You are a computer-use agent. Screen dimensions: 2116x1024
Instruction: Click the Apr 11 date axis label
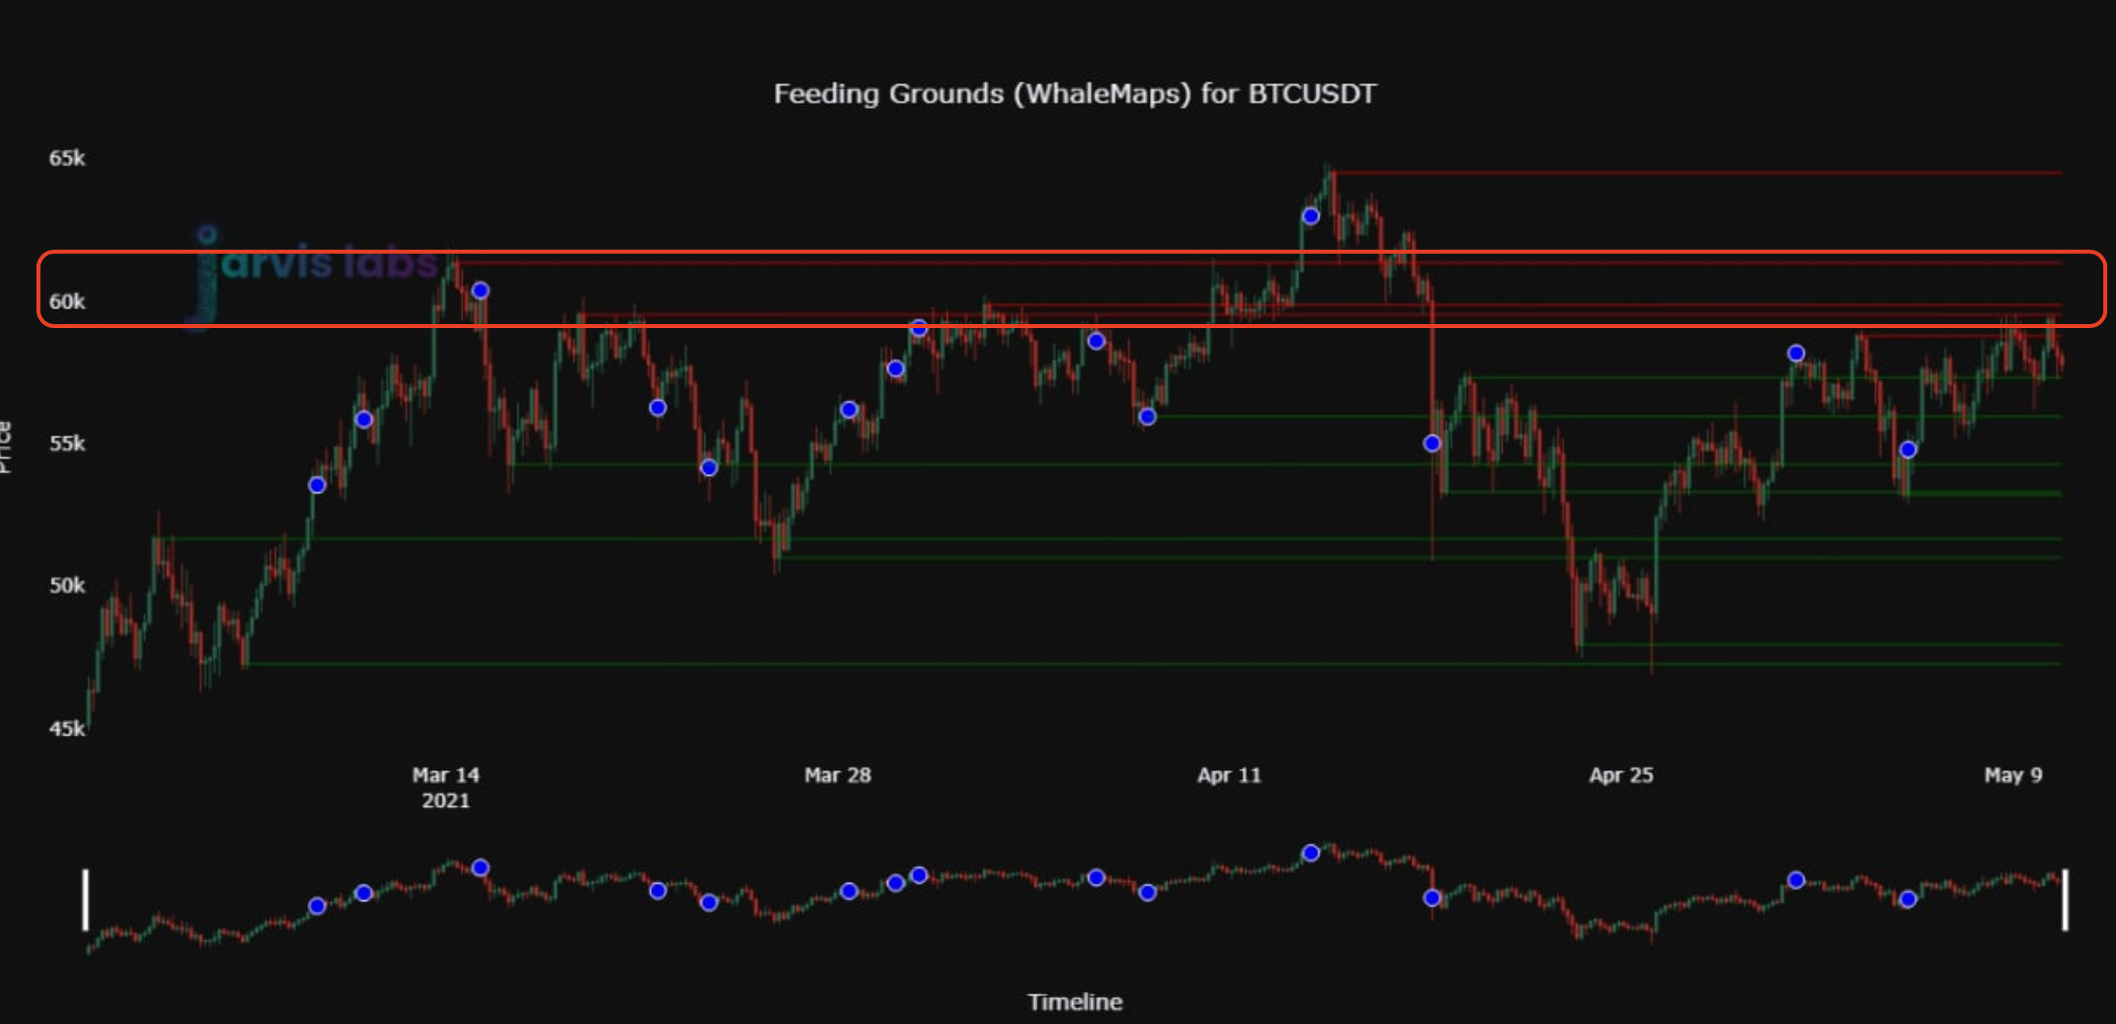click(x=1229, y=775)
